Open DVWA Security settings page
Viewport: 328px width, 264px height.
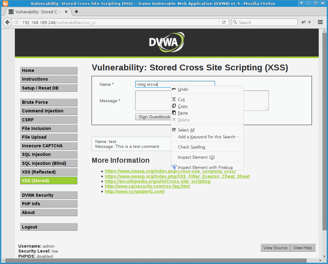(x=49, y=195)
